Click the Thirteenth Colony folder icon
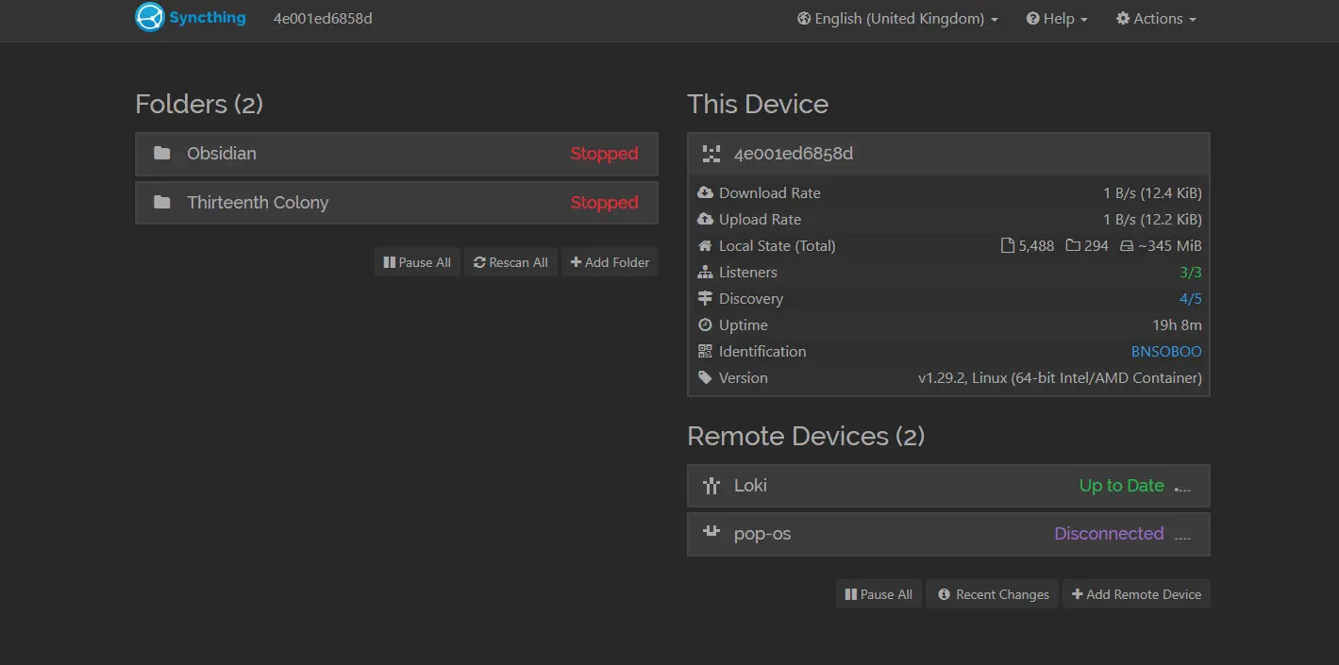Viewport: 1339px width, 665px height. point(162,203)
